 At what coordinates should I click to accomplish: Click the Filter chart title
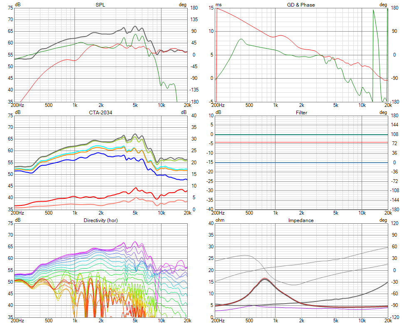coord(301,113)
